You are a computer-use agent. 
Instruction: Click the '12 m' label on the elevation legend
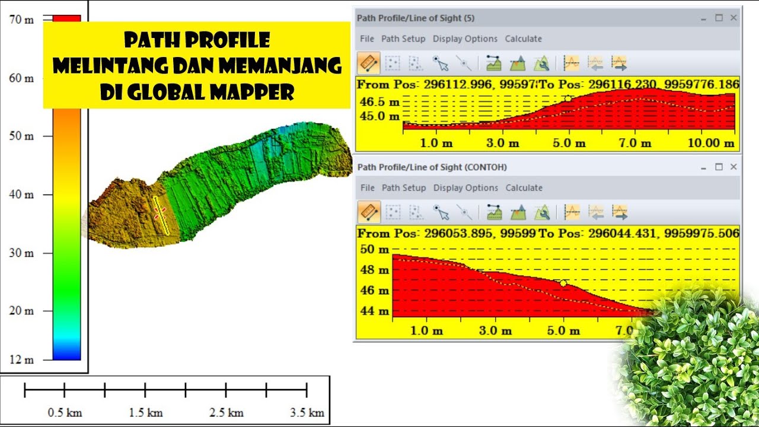coord(22,359)
